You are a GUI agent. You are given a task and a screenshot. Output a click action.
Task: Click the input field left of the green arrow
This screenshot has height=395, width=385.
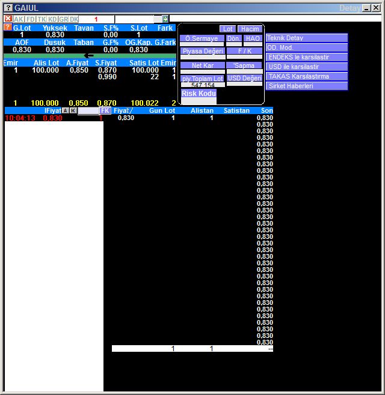137,19
